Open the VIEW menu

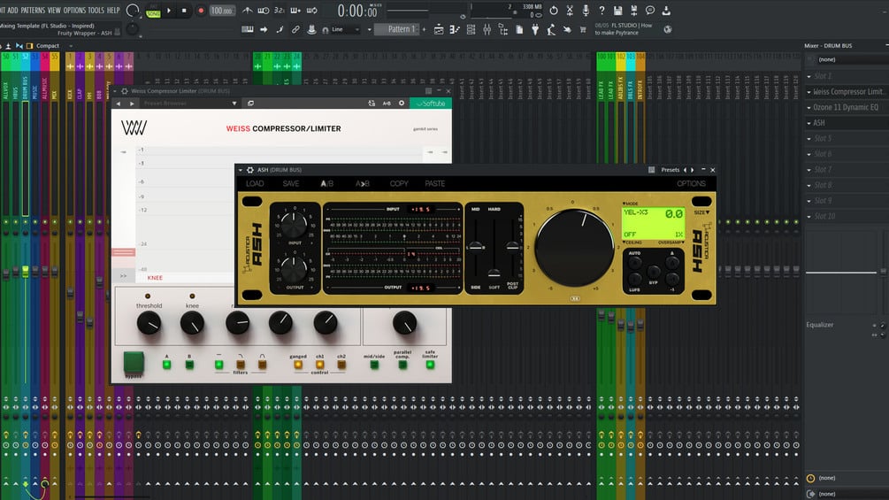point(54,11)
